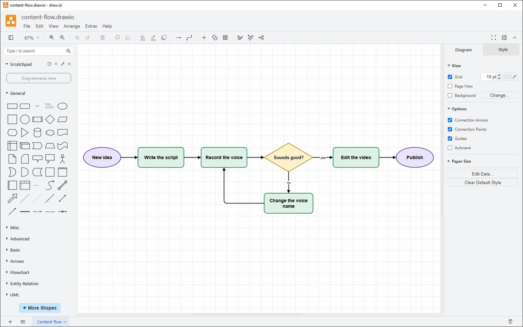The height and width of the screenshot is (327, 523).
Task: Click the Delete trash icon
Action: coord(102,38)
